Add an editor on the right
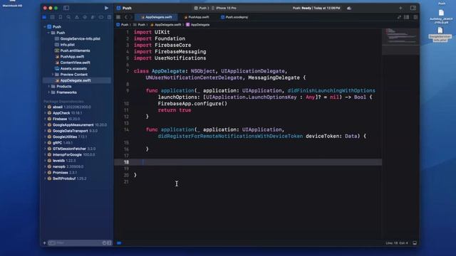Screen dimensions: 456x256 click(x=415, y=17)
